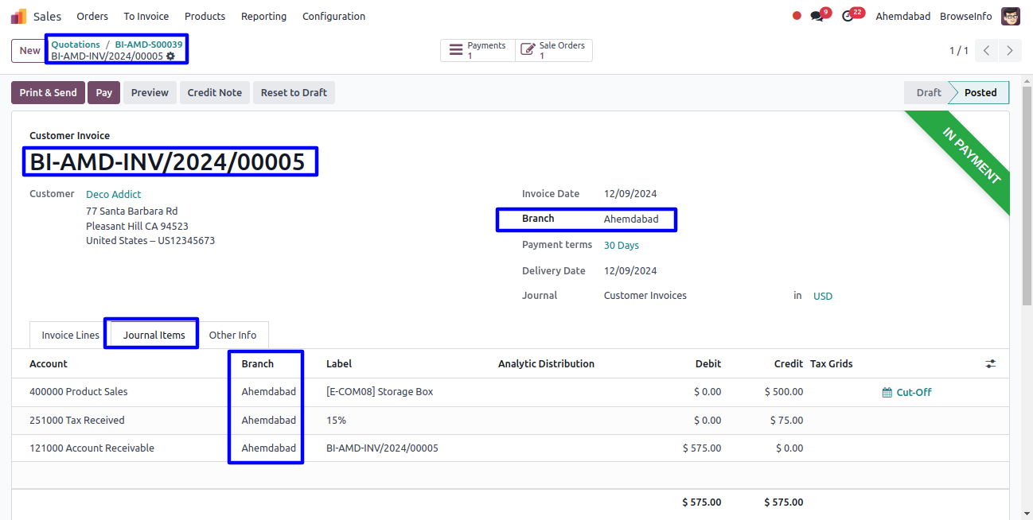Open the activities clock icon
This screenshot has width=1033, height=520.
[x=848, y=16]
